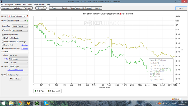Click the player icon right of Player dropdown
The image size is (188, 106).
(x=27, y=16)
